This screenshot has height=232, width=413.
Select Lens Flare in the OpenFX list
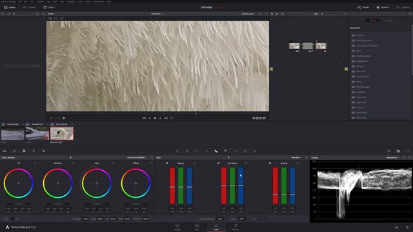click(361, 97)
